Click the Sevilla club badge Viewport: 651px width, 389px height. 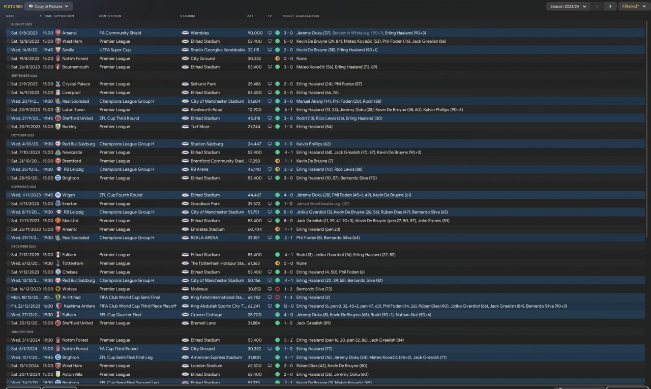click(58, 50)
